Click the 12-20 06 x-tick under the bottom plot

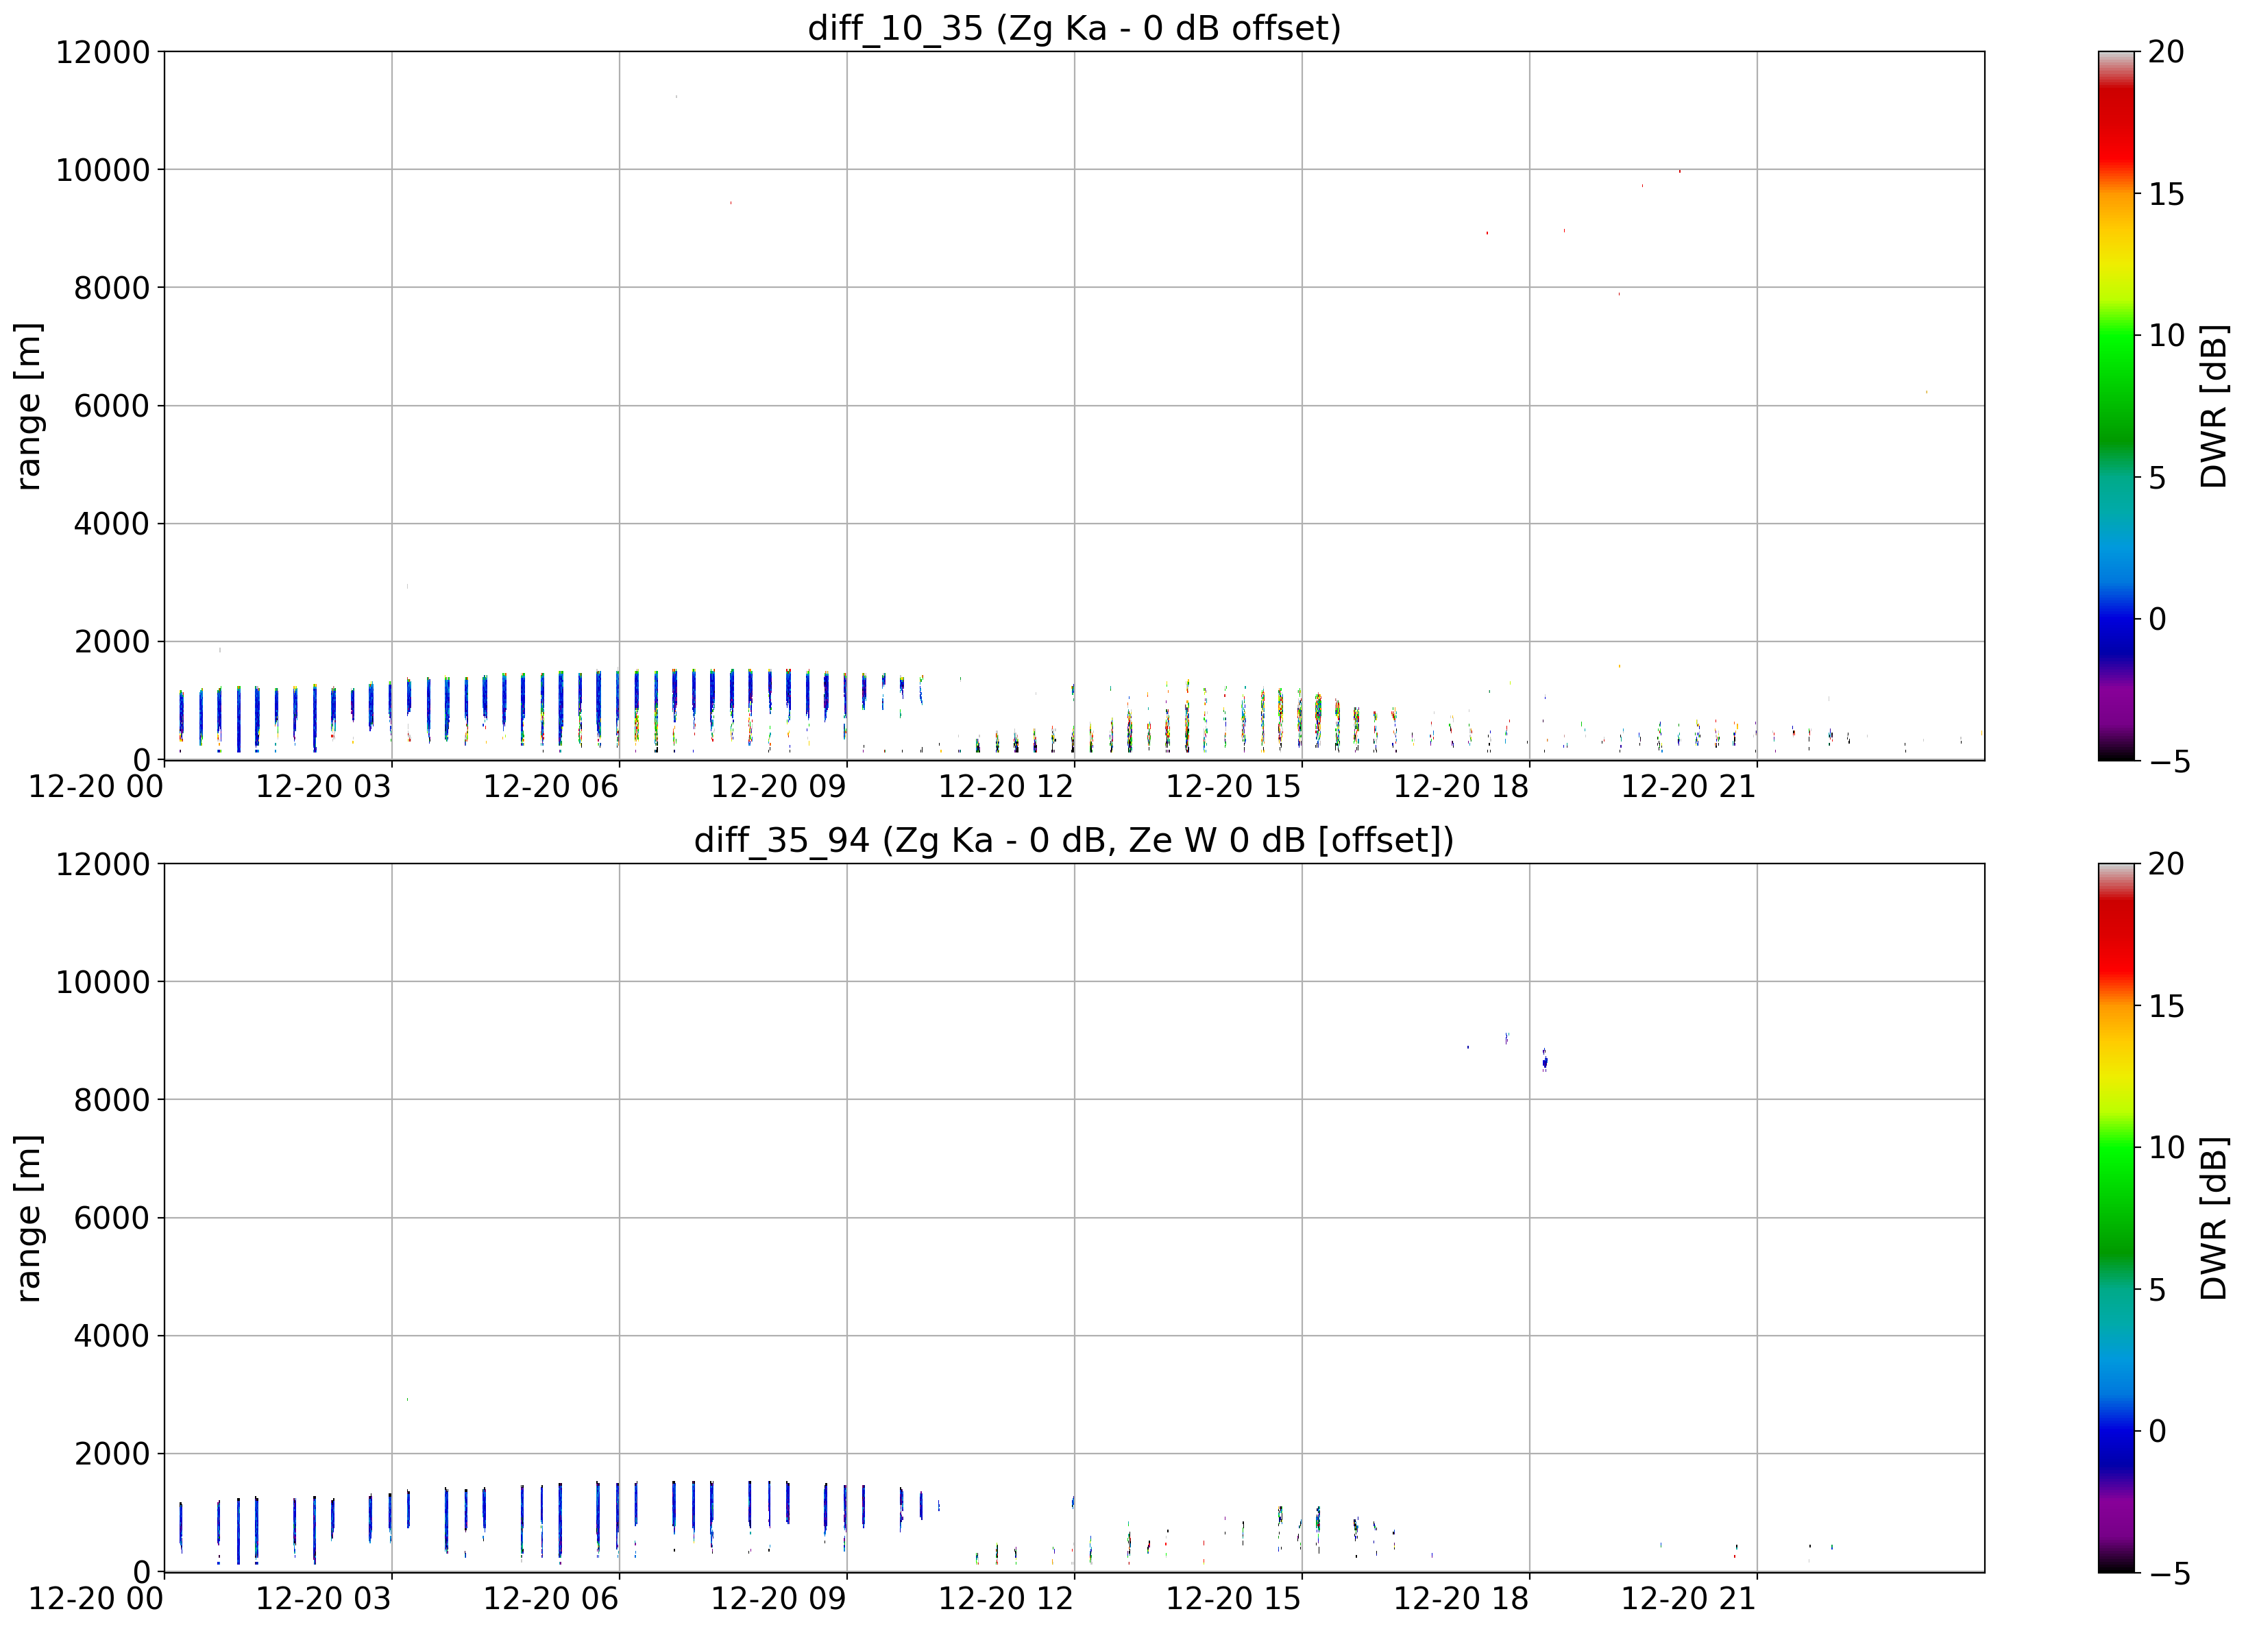coord(550,1600)
